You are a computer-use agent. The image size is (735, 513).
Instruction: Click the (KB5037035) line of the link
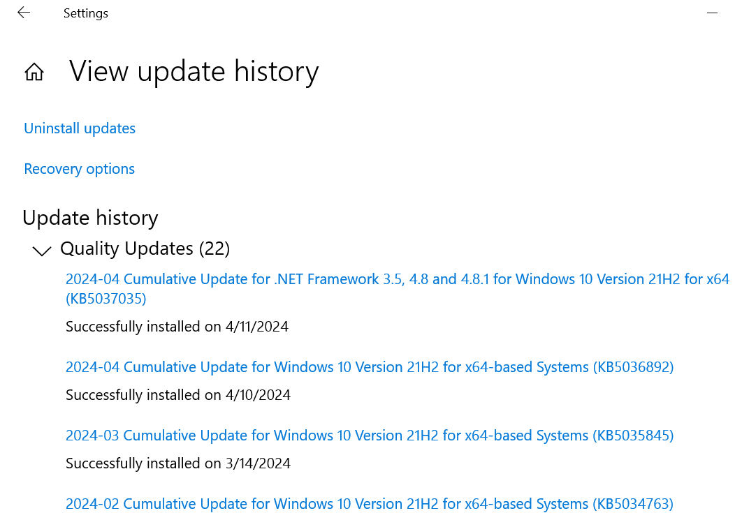106,299
